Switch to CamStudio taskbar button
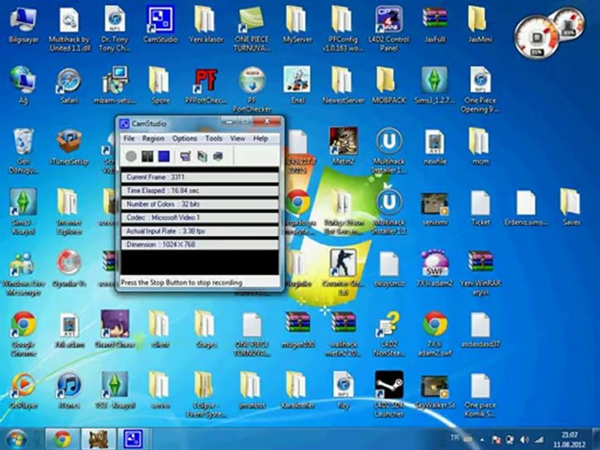600x450 pixels. pyautogui.click(x=132, y=439)
